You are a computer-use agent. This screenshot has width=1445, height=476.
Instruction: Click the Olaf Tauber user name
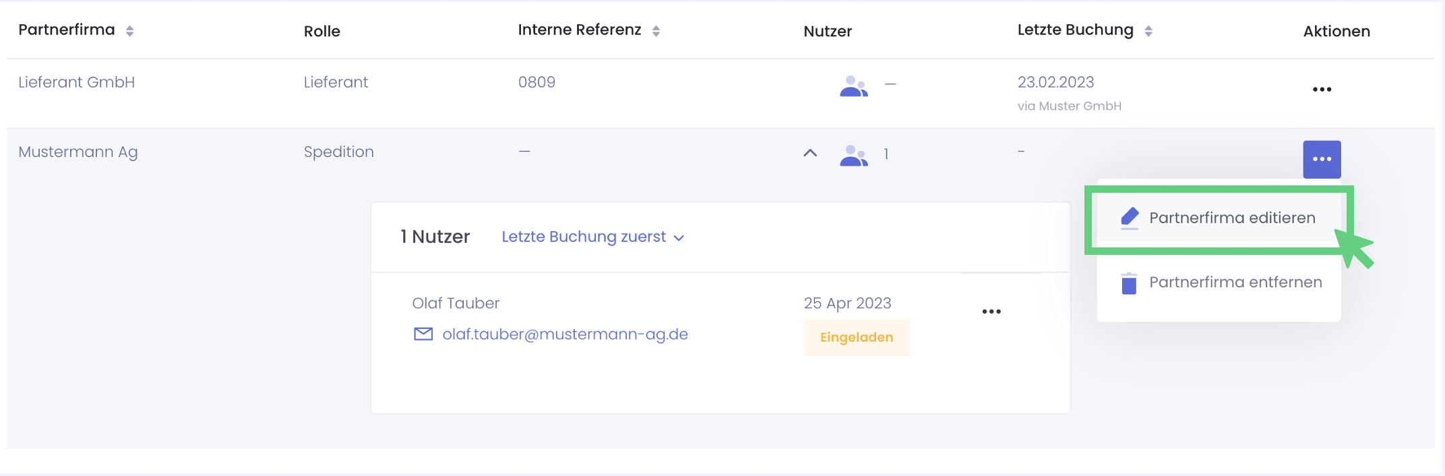[x=456, y=303]
